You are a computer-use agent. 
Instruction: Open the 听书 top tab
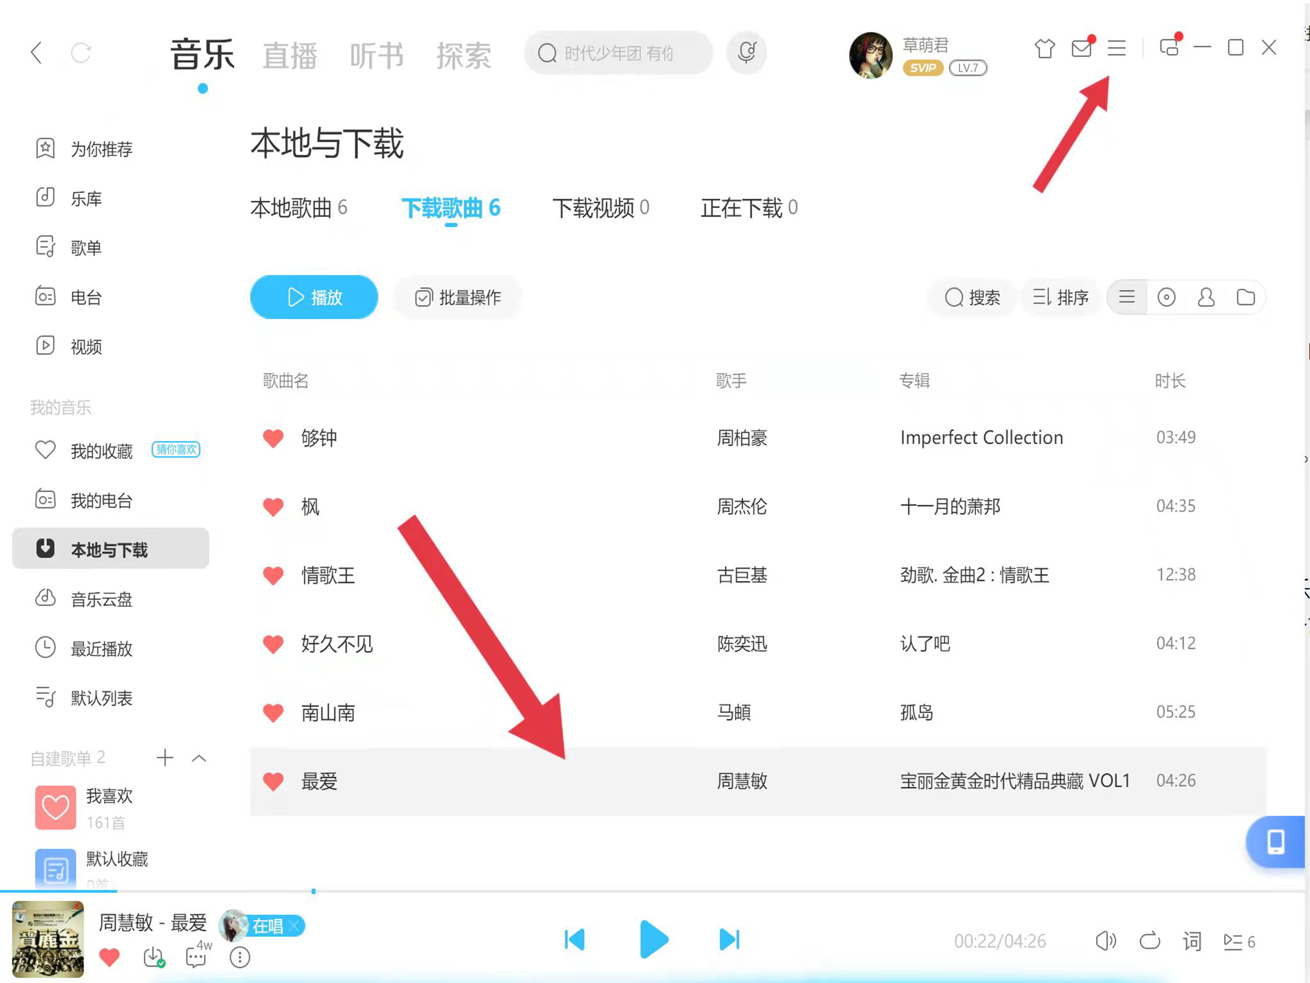377,56
